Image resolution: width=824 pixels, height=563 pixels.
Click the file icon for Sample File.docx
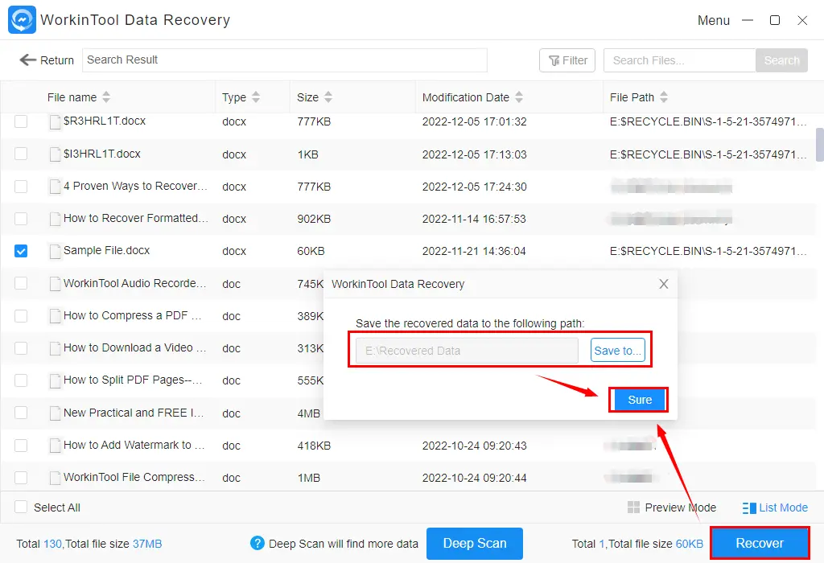55,251
